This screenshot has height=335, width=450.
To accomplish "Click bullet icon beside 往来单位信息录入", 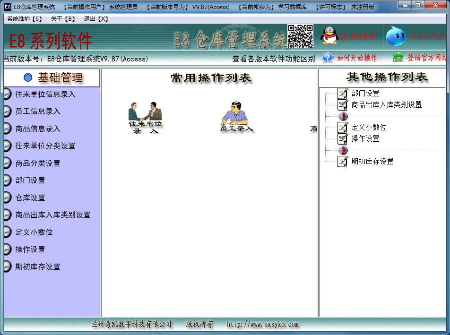I will coord(7,94).
